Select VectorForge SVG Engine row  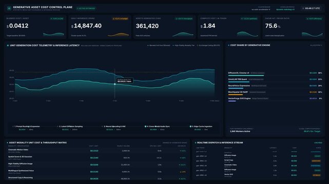click(275, 99)
